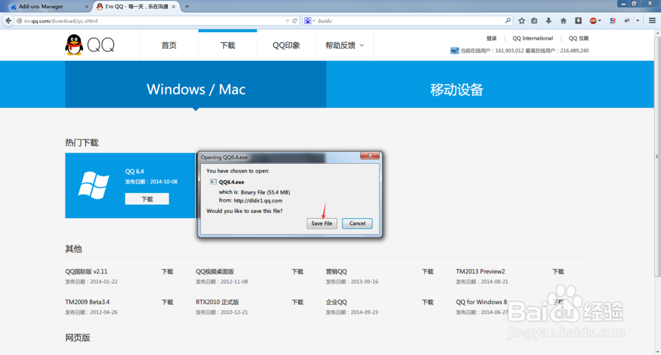Image resolution: width=661 pixels, height=355 pixels.
Task: Open the Firefox hamburger menu
Action: coord(652,20)
